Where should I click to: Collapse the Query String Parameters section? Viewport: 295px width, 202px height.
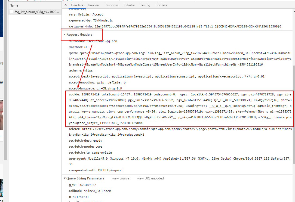(64, 178)
